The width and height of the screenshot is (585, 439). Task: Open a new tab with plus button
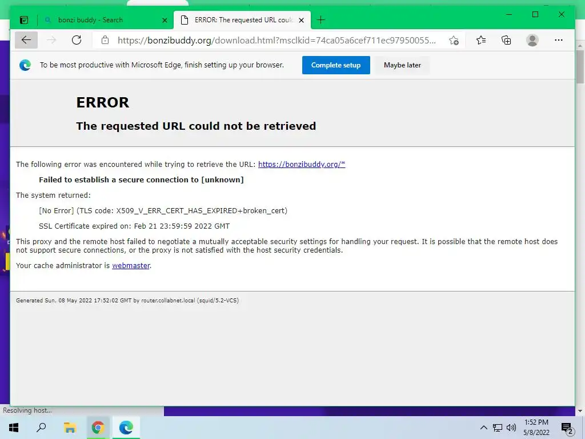tap(320, 20)
